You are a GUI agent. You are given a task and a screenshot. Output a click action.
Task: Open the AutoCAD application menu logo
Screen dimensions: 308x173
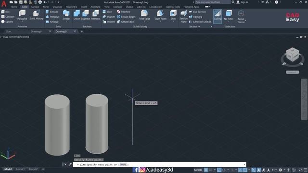[x=4, y=3]
